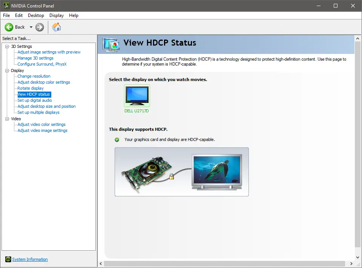The width and height of the screenshot is (362, 268).
Task: Open Adjust video color settings
Action: (x=41, y=124)
